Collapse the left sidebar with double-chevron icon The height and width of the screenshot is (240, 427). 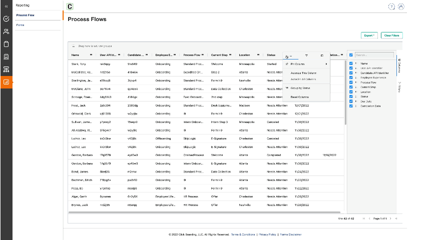click(x=6, y=6)
